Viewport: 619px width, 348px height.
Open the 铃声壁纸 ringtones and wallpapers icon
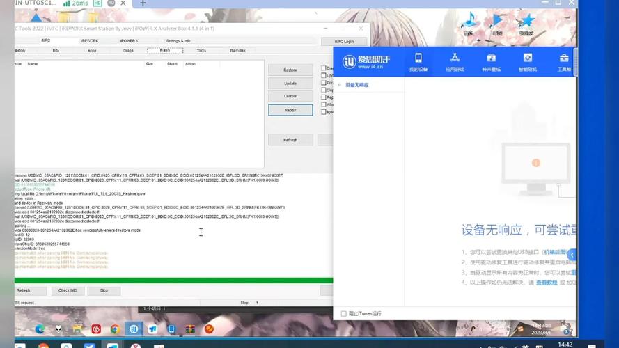click(x=491, y=61)
